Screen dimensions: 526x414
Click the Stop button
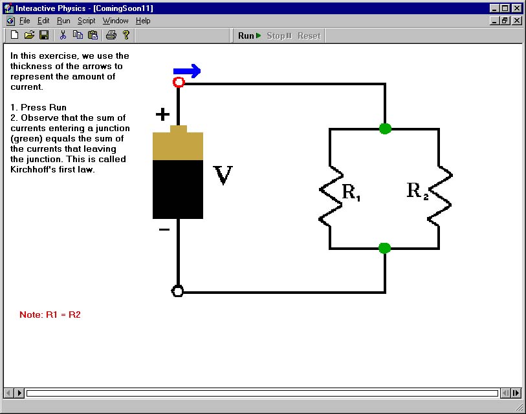coord(279,36)
